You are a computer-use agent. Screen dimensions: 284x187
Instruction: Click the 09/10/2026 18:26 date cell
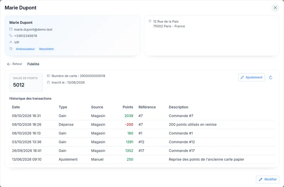tap(27, 124)
